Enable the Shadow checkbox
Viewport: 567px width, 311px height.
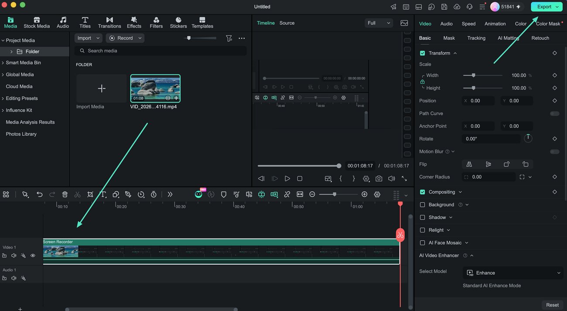tap(422, 218)
